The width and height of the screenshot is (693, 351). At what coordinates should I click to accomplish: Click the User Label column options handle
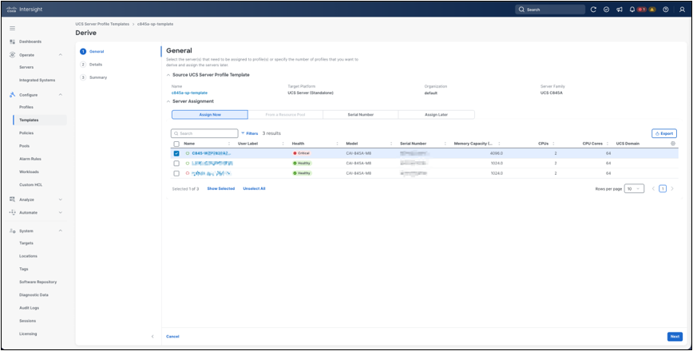pos(283,144)
